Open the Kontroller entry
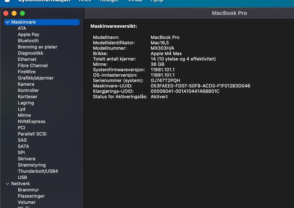Viewport: 294px width, 208px height. click(x=28, y=91)
